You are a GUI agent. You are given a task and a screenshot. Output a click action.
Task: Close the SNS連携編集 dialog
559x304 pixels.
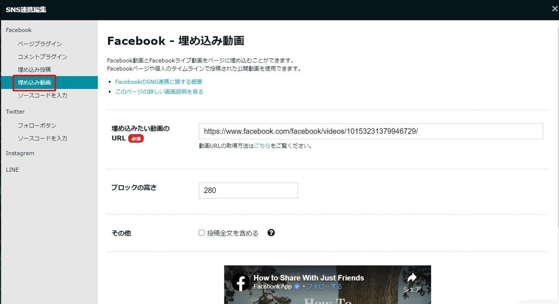tap(555, 9)
